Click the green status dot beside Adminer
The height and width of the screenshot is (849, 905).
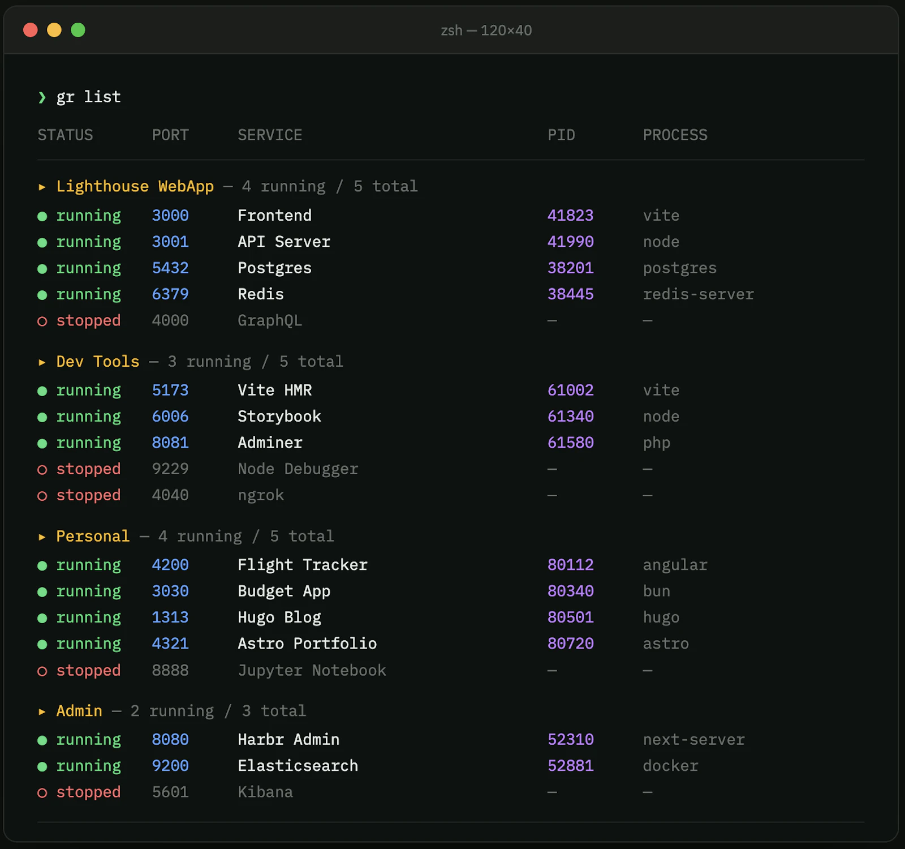[x=42, y=444]
